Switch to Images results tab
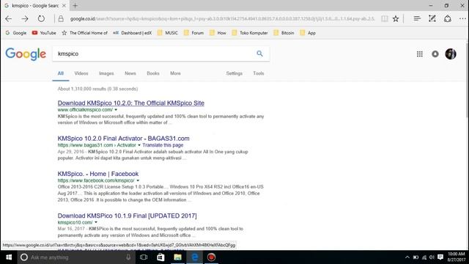Screen dimensions: 469x264 [106, 73]
